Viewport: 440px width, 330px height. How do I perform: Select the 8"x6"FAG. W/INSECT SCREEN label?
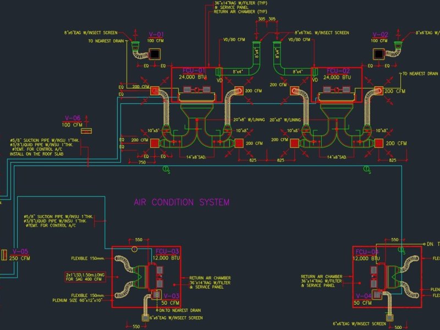pyautogui.click(x=322, y=33)
